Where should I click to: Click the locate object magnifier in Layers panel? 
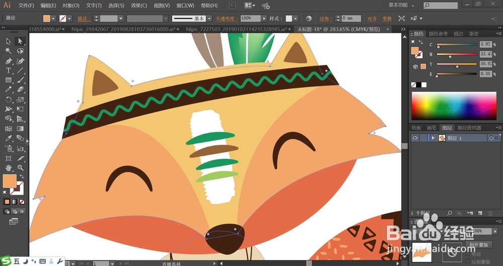tap(449, 213)
